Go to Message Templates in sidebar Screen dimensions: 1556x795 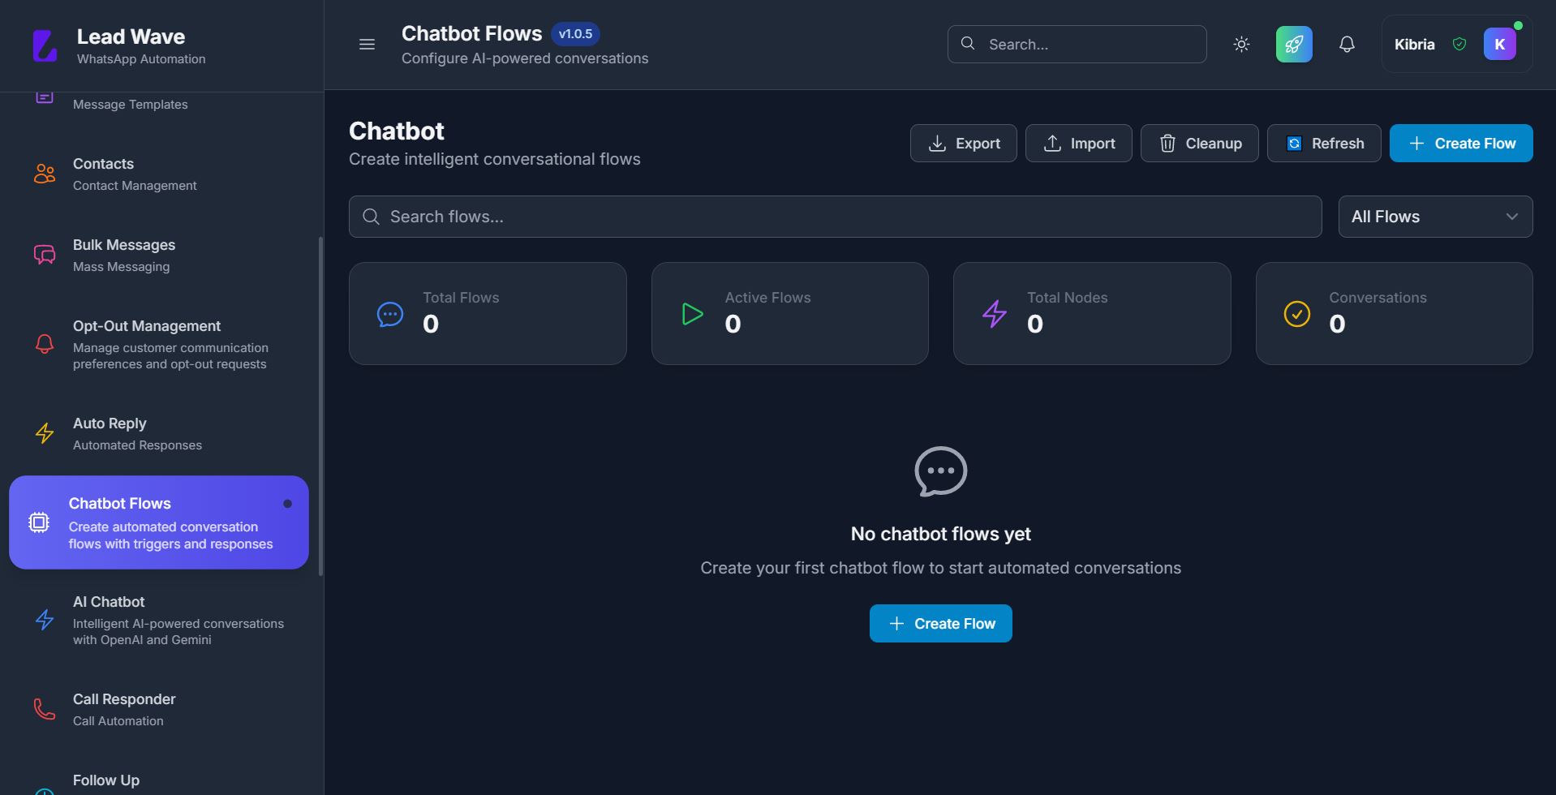[131, 104]
